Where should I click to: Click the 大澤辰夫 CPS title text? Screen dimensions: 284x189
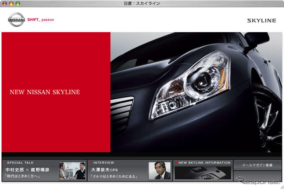[104, 170]
